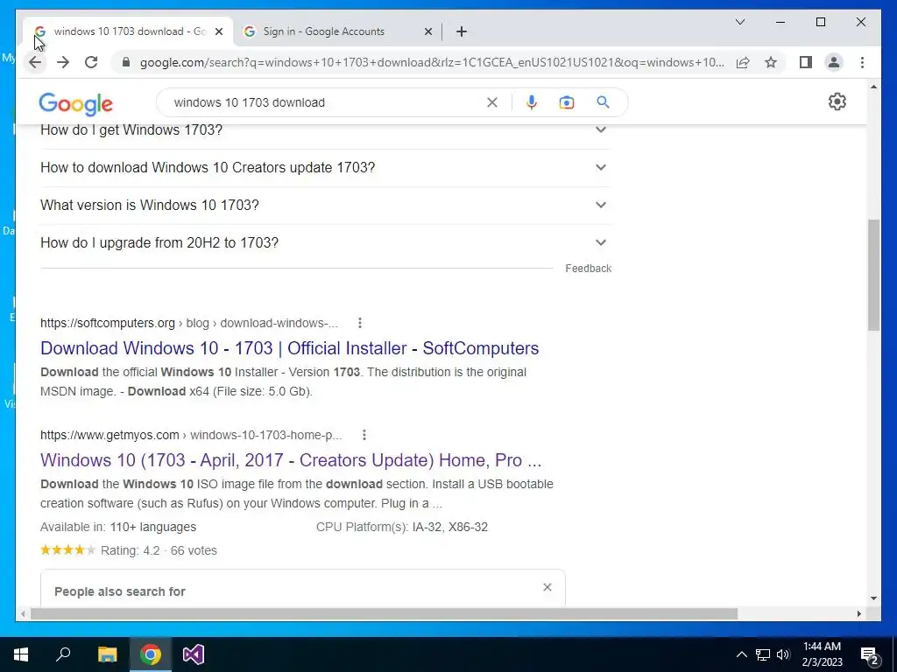Screen dimensions: 897x672
Task: Open the tab search dropdown arrow
Action: click(x=739, y=22)
